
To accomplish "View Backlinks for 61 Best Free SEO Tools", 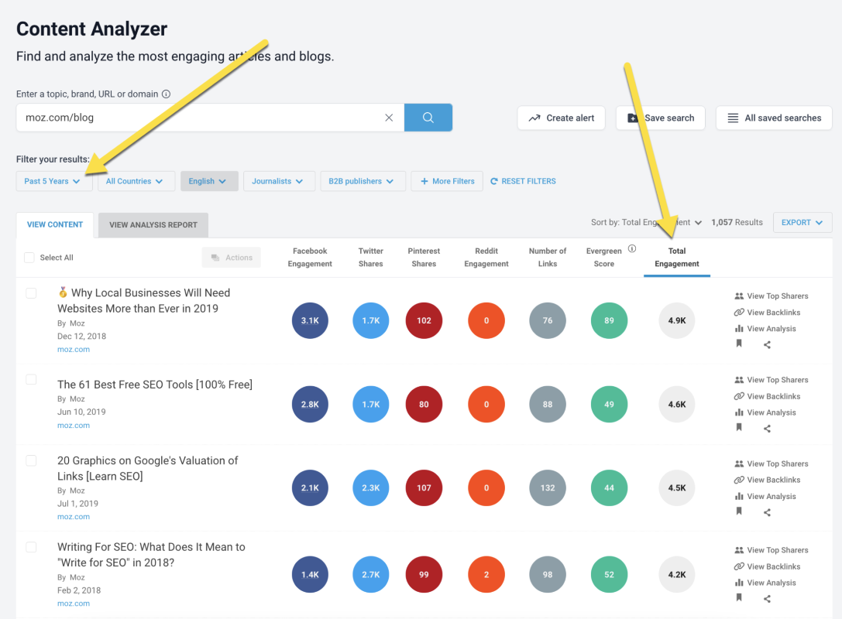I will click(x=767, y=396).
